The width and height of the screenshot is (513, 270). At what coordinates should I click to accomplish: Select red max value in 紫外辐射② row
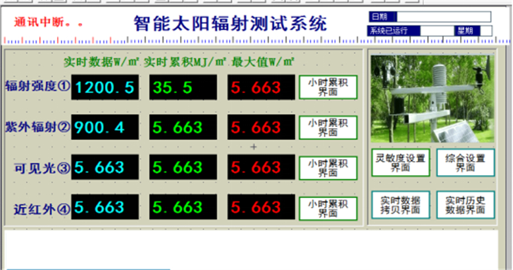tap(261, 128)
